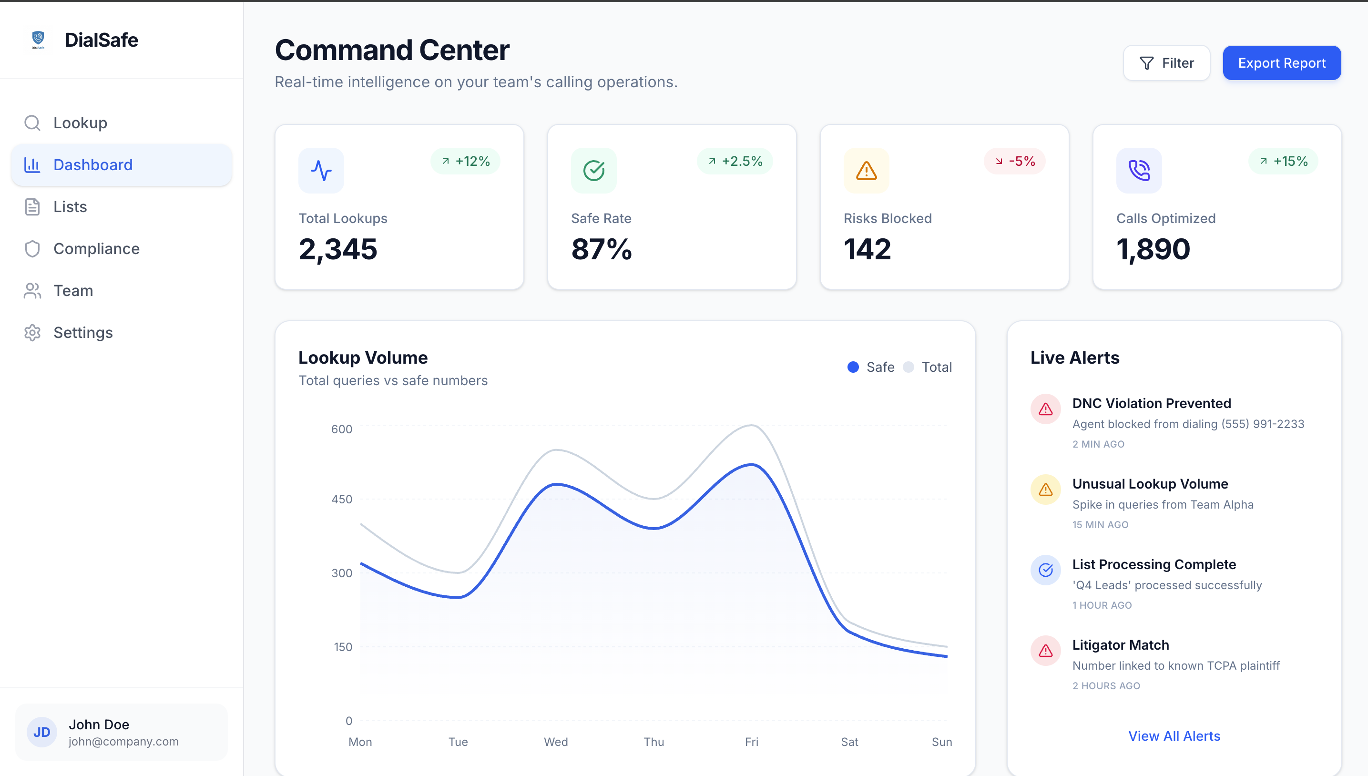Click the phone icon on Calls Optimized card
1368x776 pixels.
pyautogui.click(x=1139, y=171)
